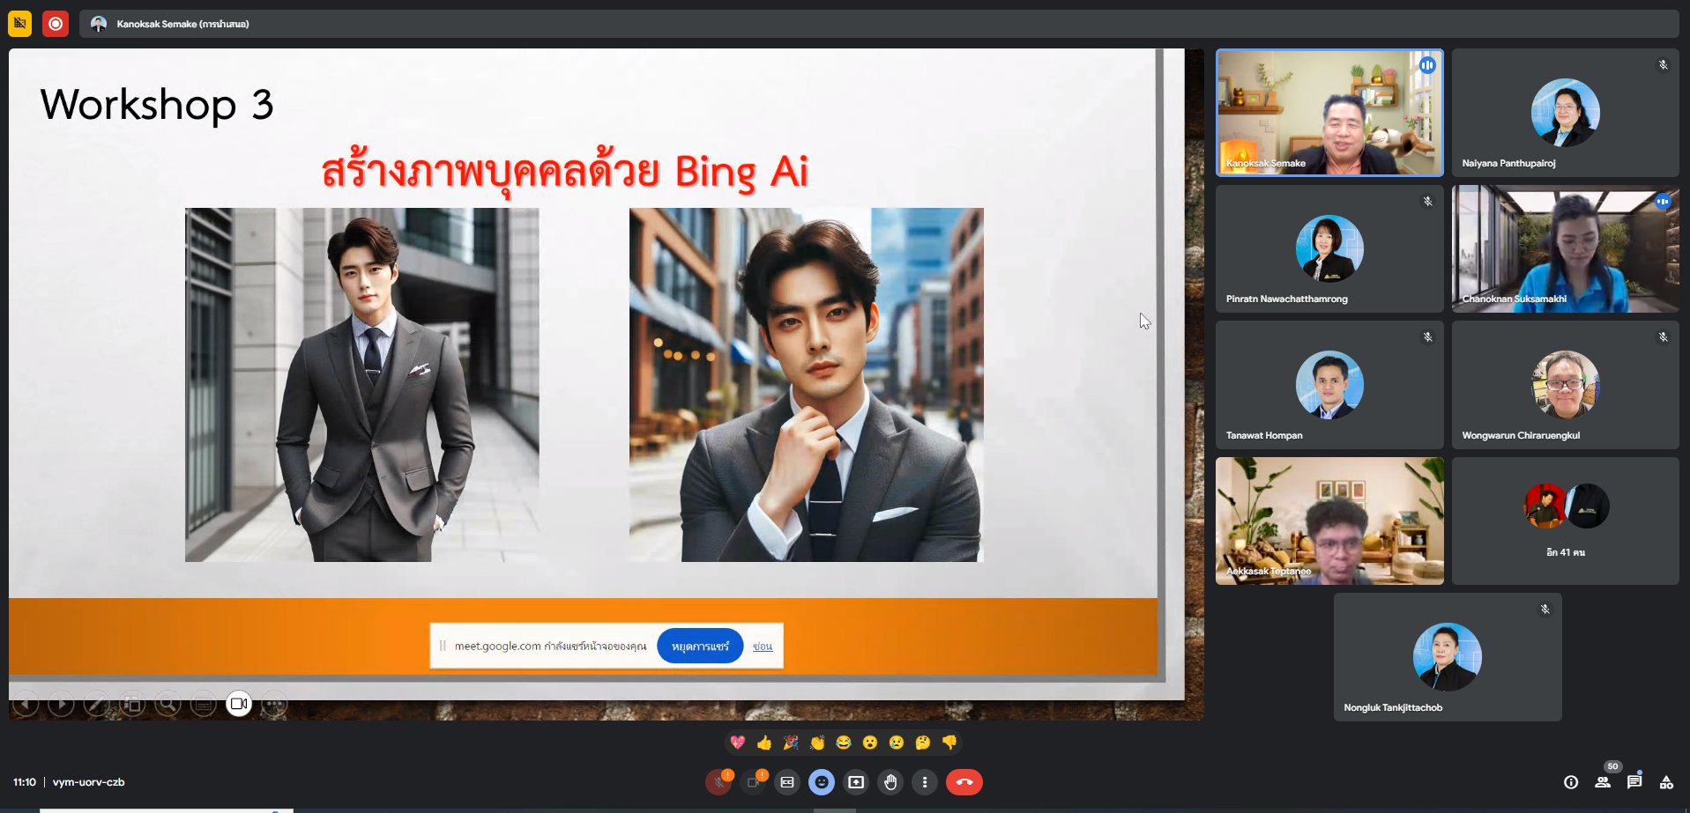Send the thumbs up reaction

(764, 743)
